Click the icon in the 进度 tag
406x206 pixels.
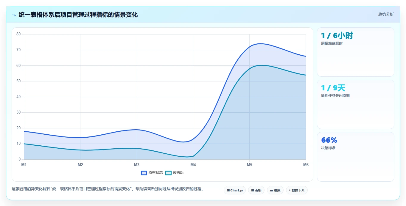point(272,190)
